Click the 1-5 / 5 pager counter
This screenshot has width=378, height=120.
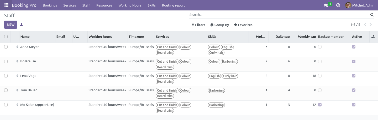355,25
